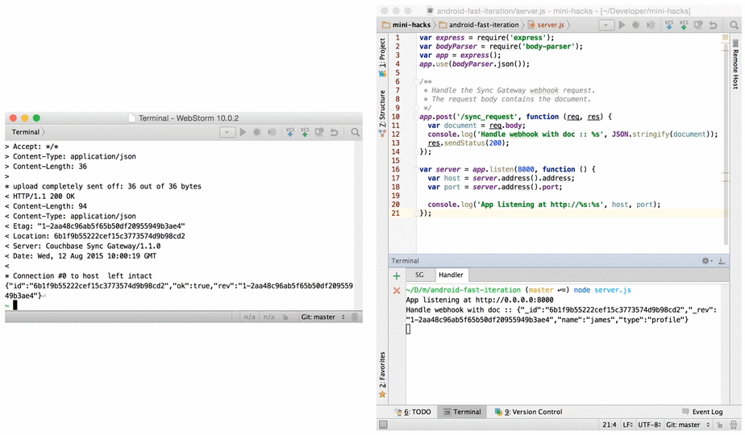The image size is (745, 435).
Task: Switch to SG terminal tab
Action: pyautogui.click(x=419, y=275)
